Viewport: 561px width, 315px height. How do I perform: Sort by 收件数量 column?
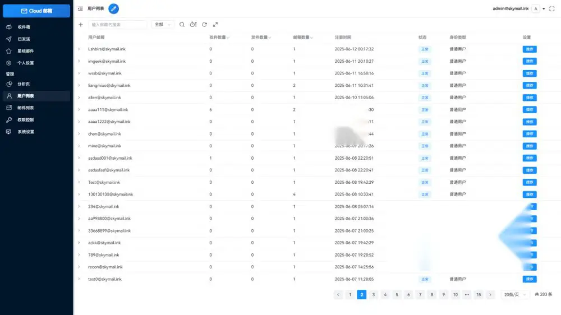click(x=219, y=37)
